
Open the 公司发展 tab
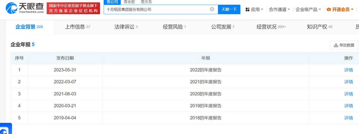tap(223, 27)
